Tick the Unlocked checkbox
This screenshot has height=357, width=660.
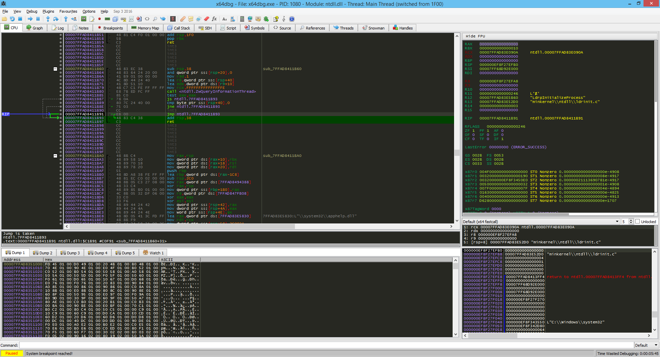coord(638,221)
